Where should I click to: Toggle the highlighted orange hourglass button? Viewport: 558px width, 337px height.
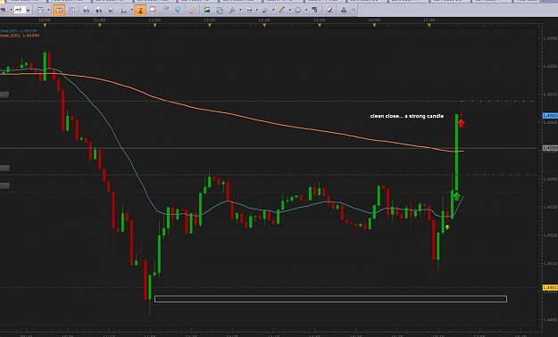[140, 11]
